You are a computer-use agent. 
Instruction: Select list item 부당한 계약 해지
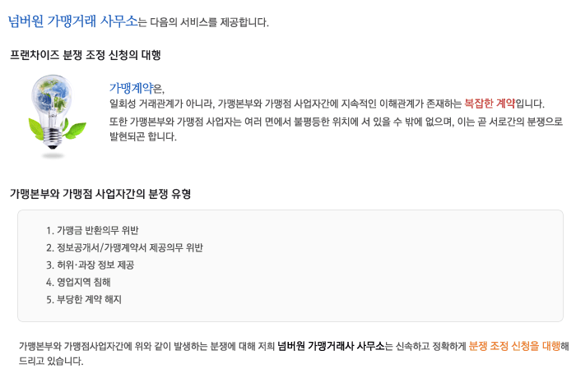coord(84,299)
